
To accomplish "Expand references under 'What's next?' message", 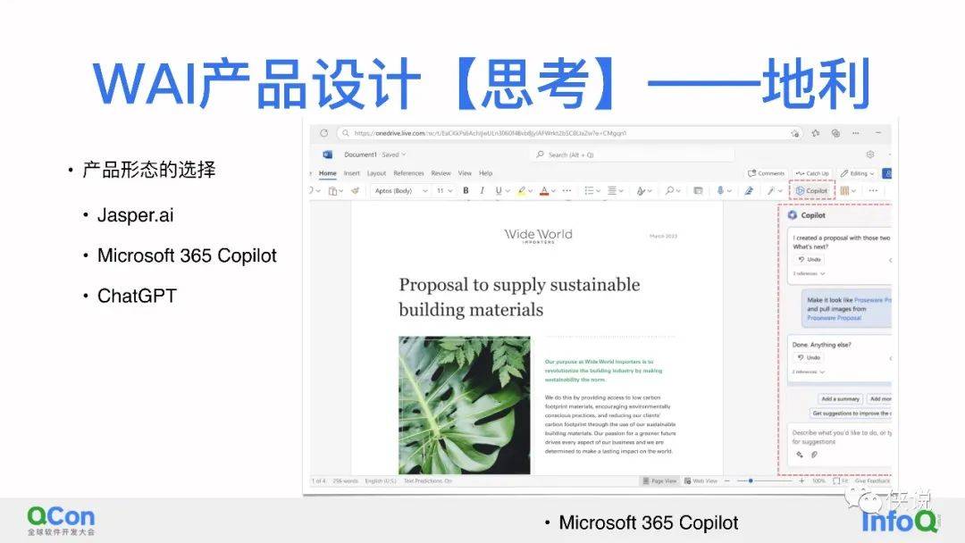I will [x=809, y=273].
